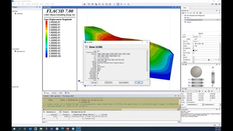This screenshot has width=233, height=131.
Task: Switch to the Plots tab at bottom of plot pane
Action: (47, 93)
